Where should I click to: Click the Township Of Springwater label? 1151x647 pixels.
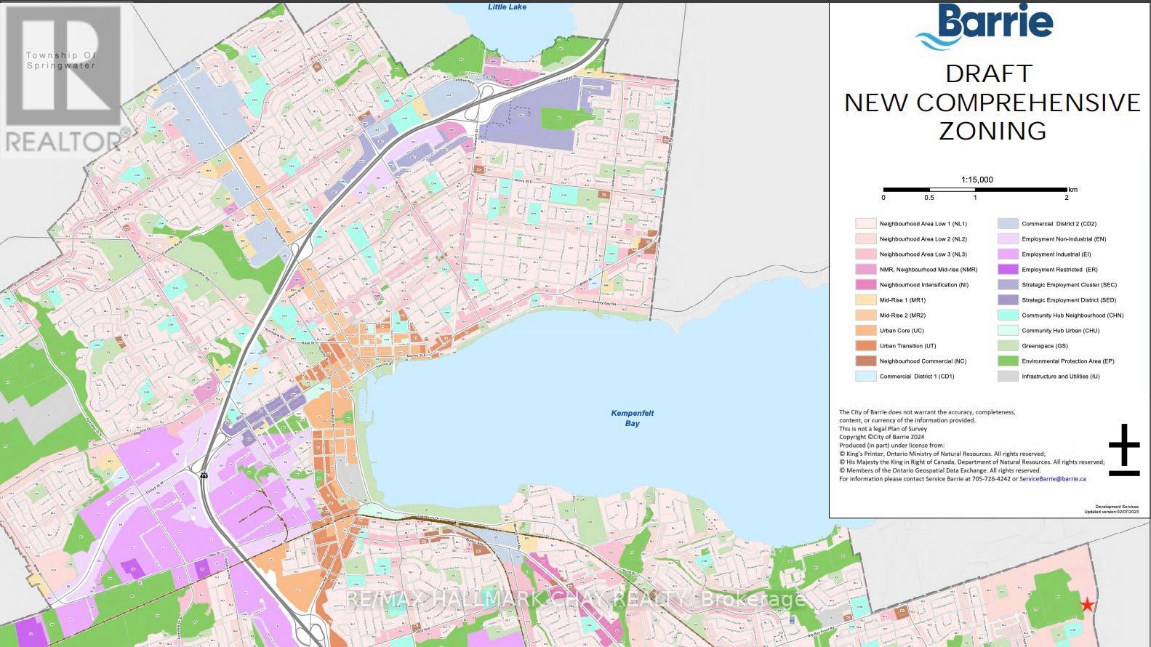[x=61, y=60]
